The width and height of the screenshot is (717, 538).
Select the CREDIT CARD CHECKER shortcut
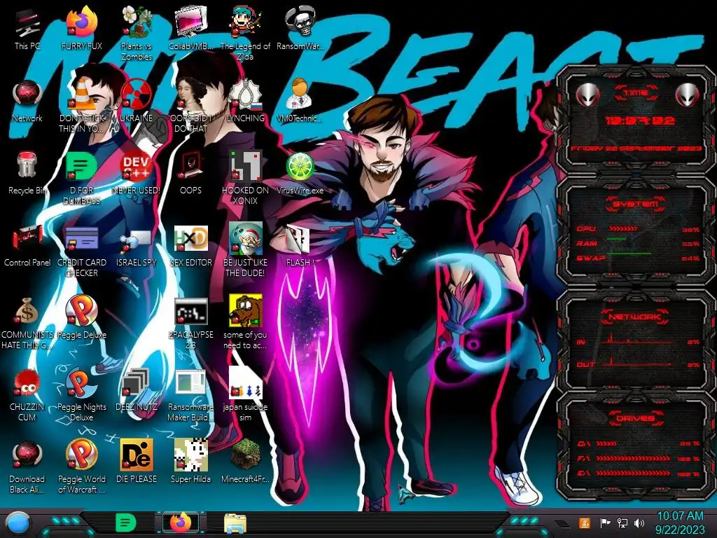click(x=82, y=250)
